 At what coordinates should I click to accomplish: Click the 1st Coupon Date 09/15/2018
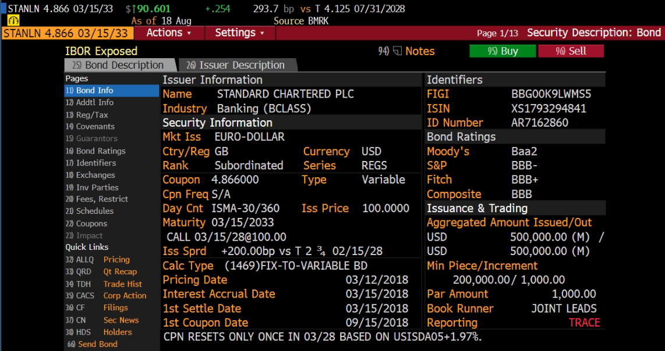(x=377, y=323)
